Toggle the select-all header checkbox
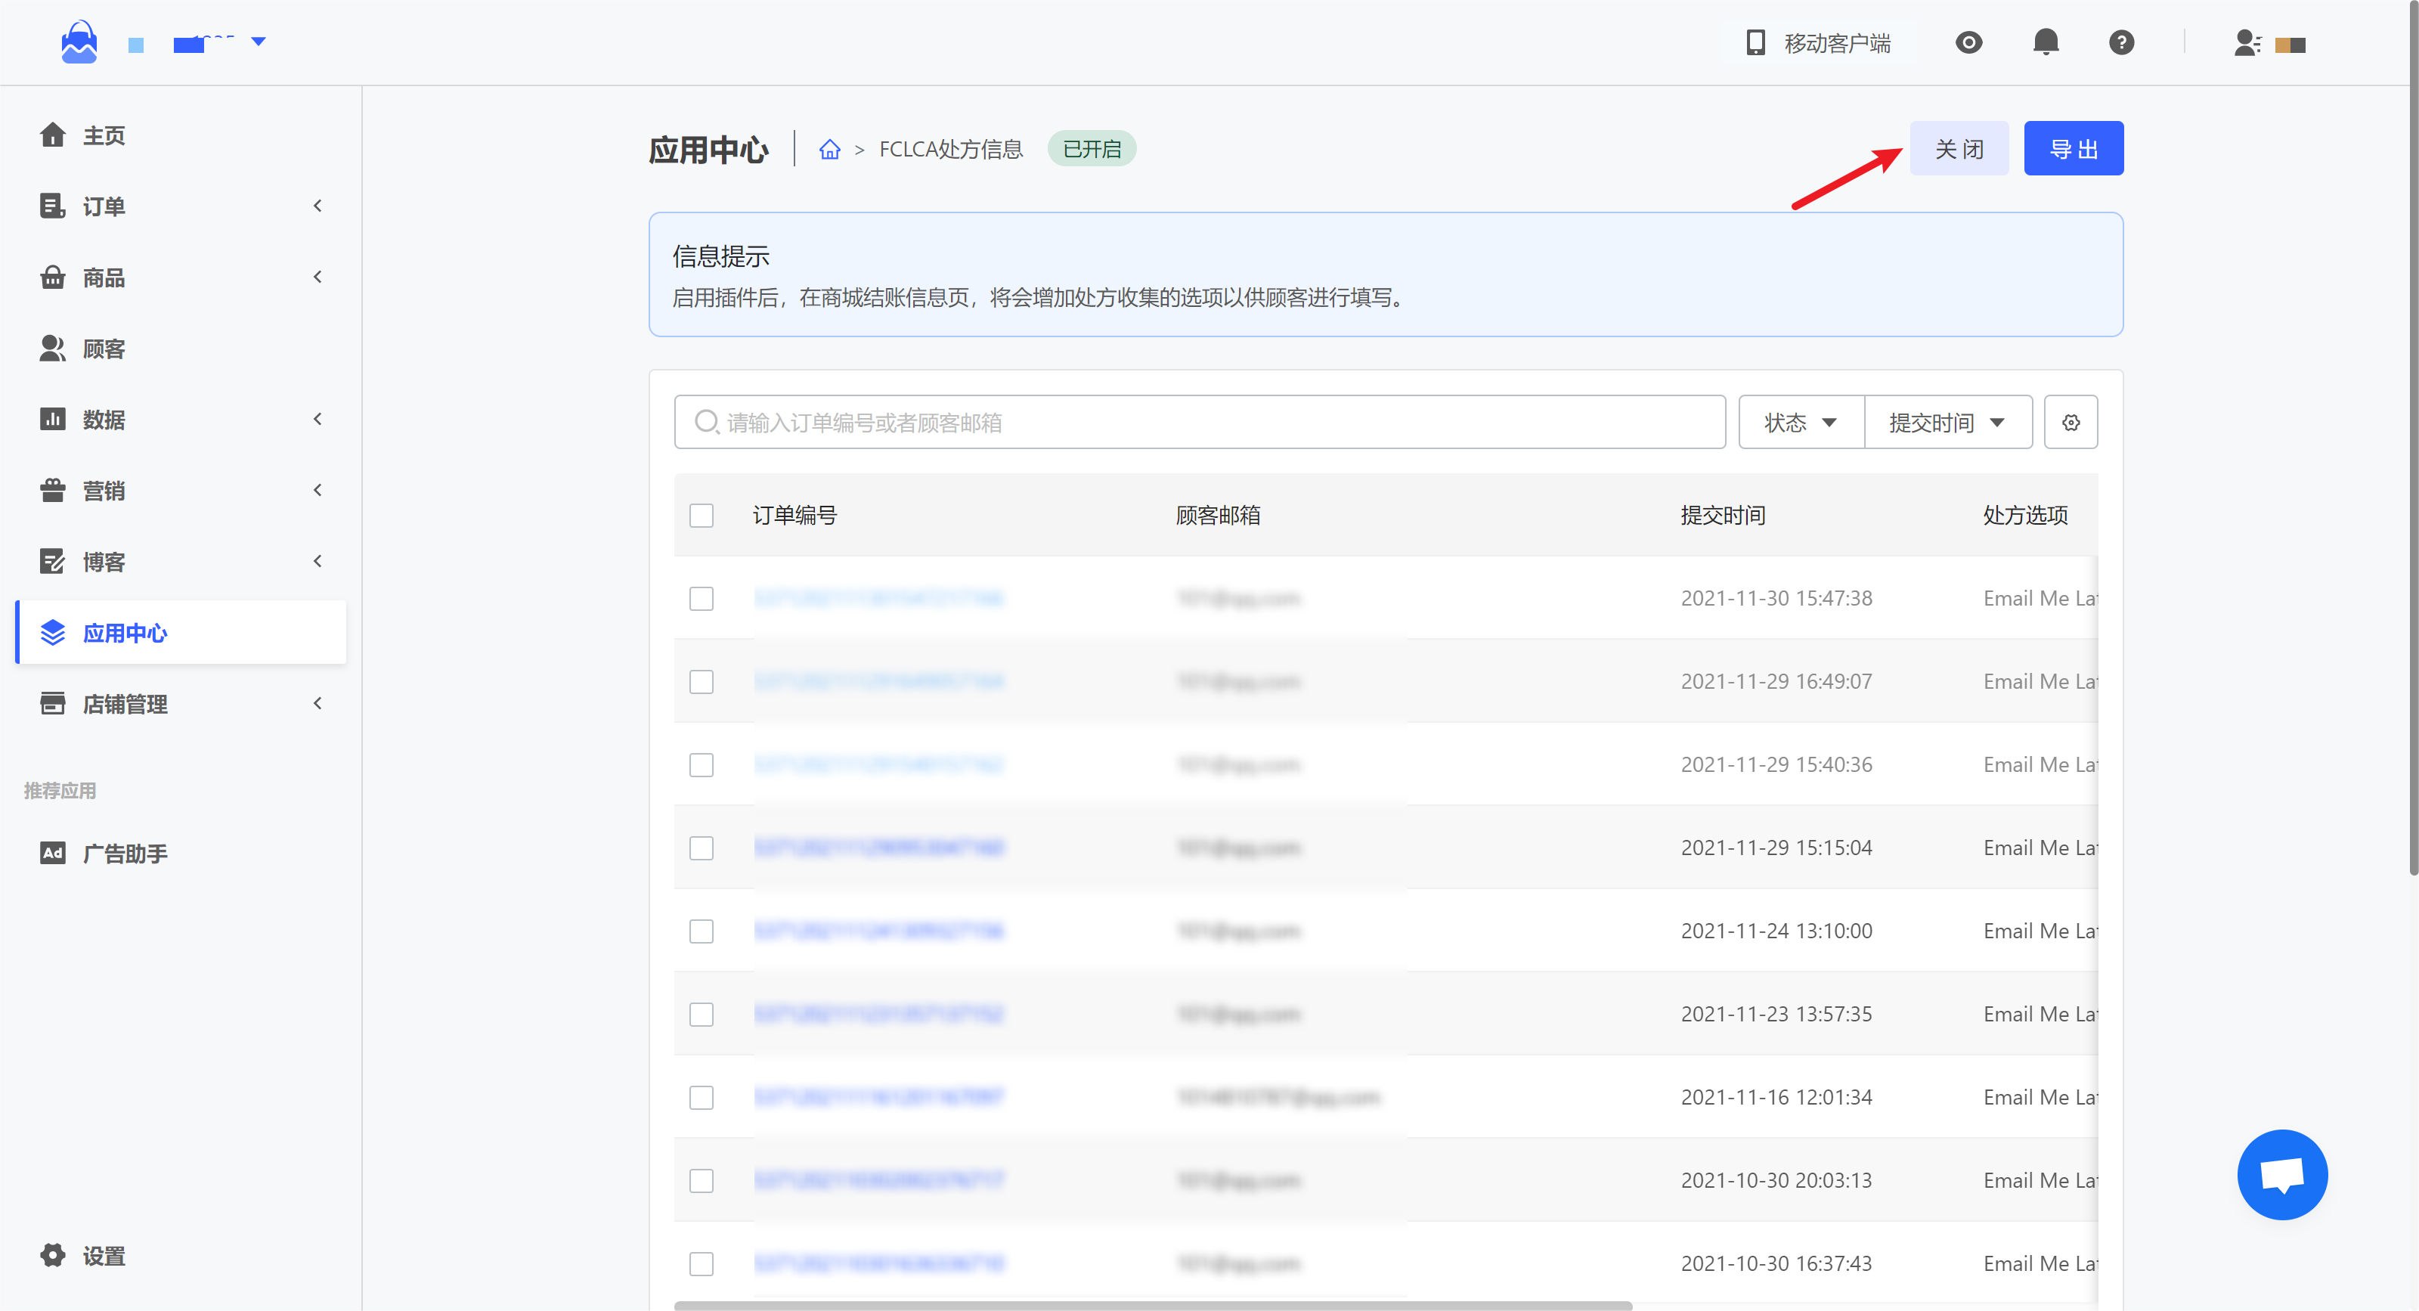 (702, 516)
